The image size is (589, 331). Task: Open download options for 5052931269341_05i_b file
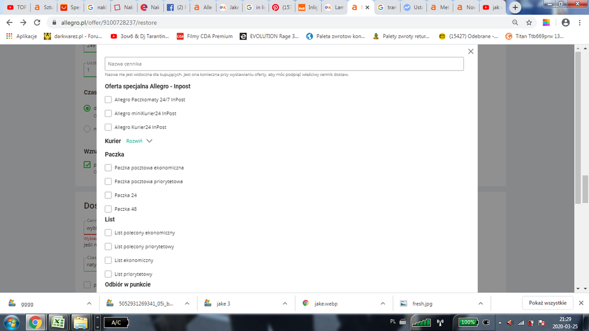tap(187, 303)
